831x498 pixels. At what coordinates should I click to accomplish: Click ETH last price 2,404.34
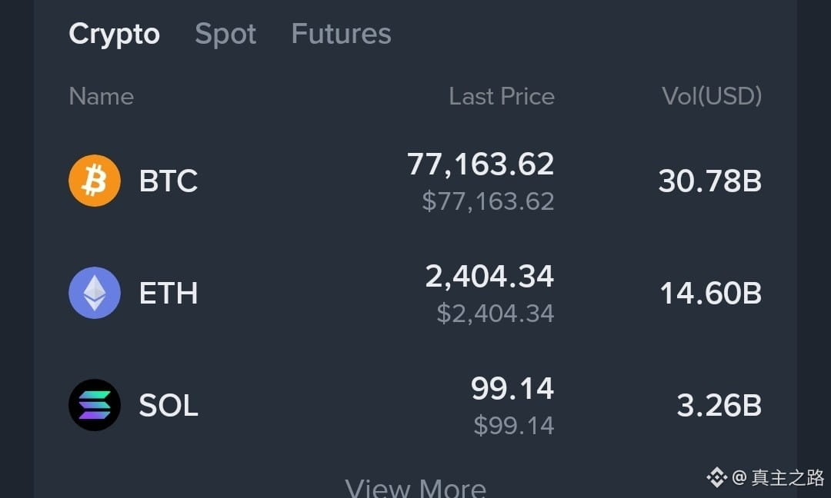pyautogui.click(x=489, y=276)
